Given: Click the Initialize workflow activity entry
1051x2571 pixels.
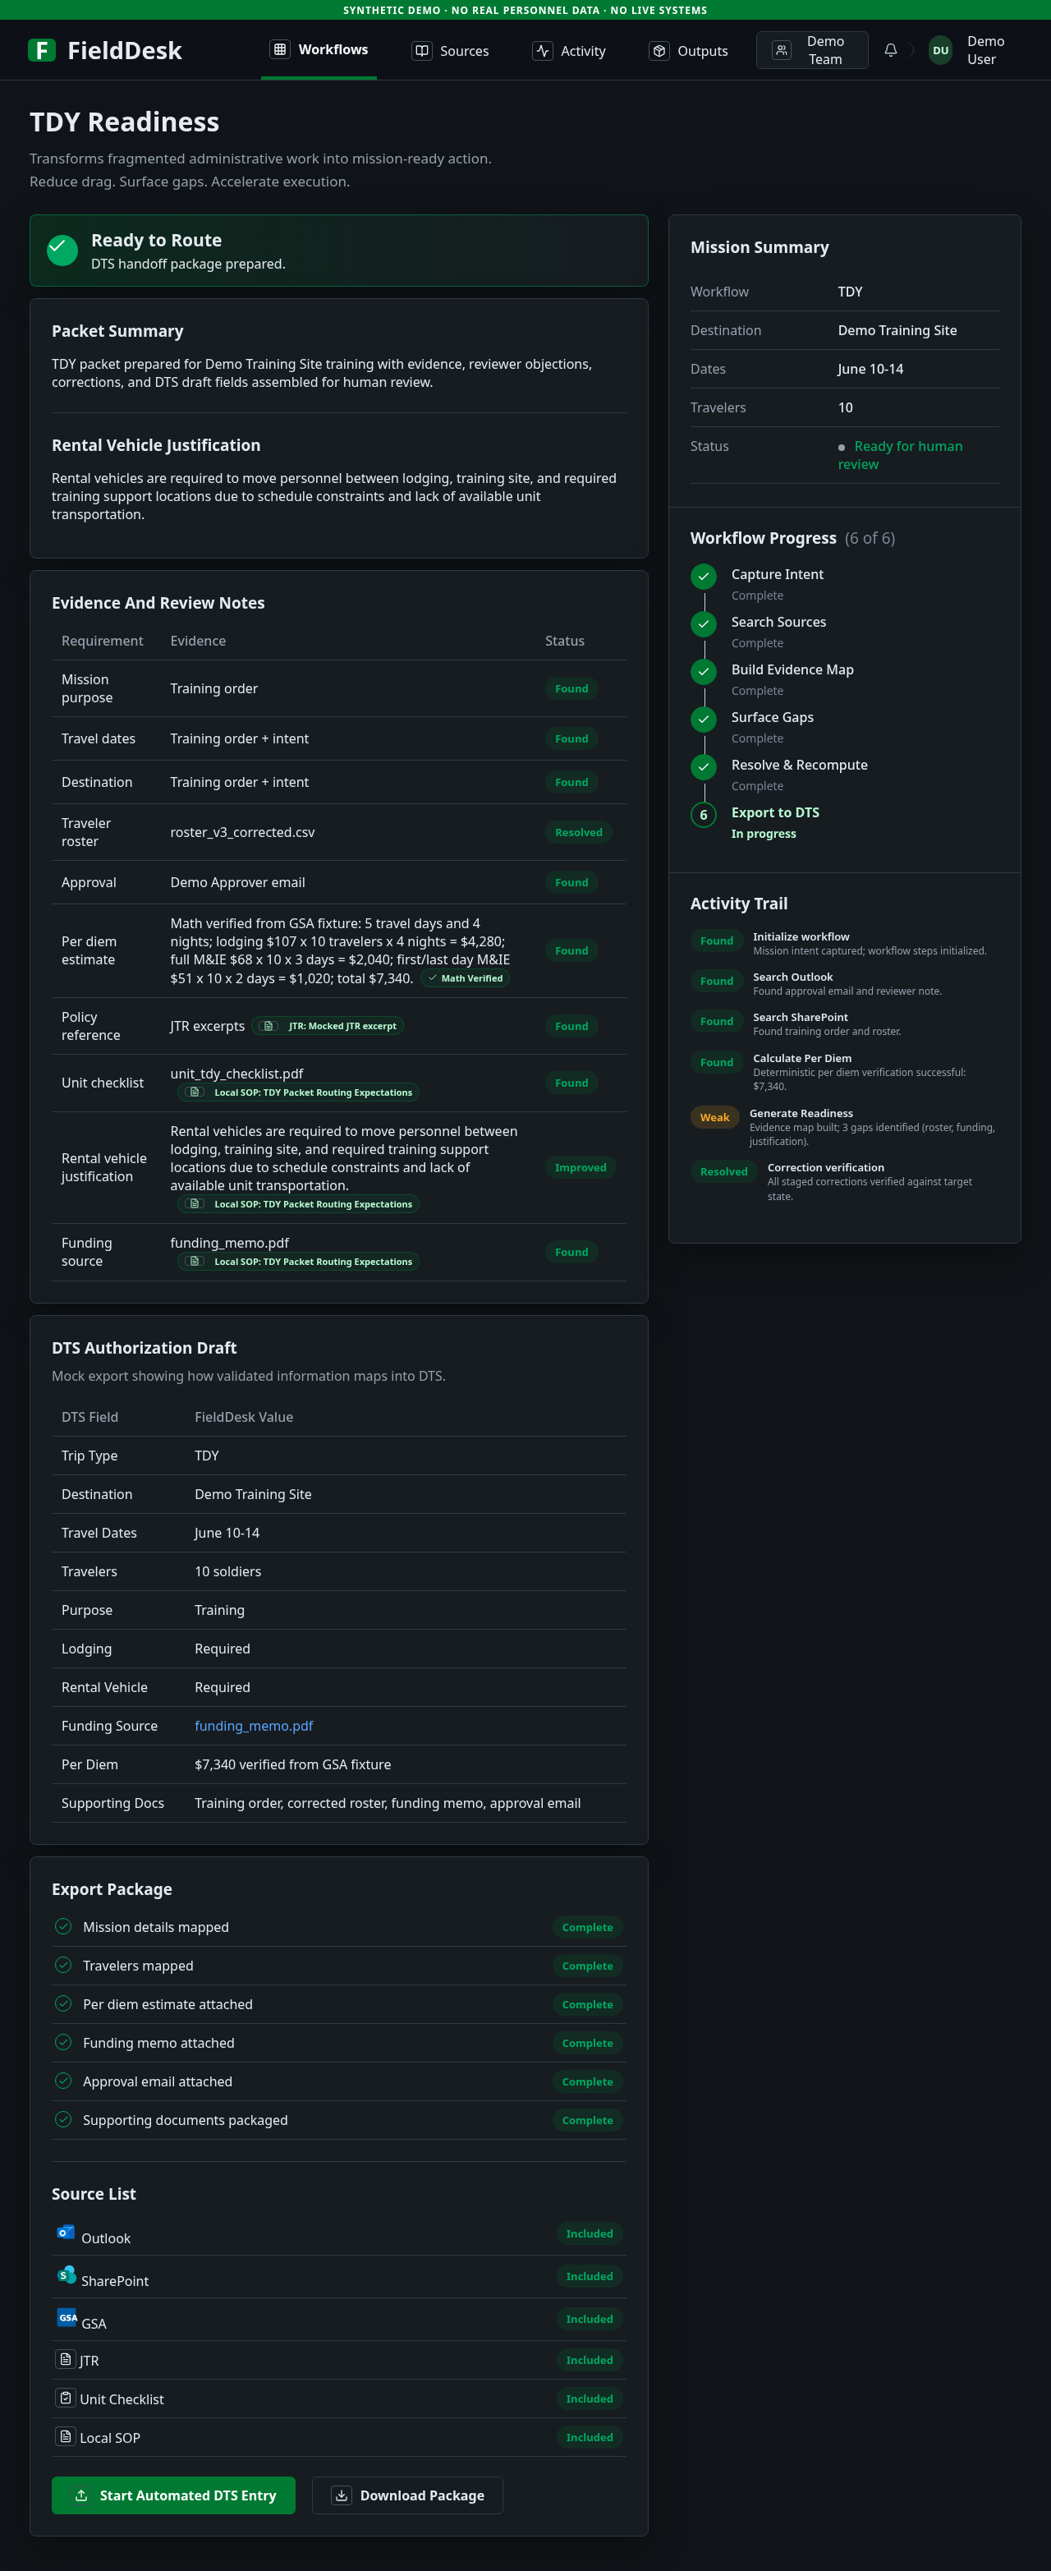Looking at the screenshot, I should 844,943.
